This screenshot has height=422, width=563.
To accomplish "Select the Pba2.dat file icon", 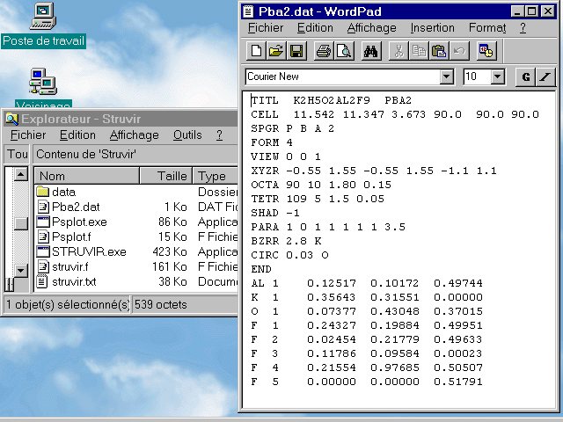I will 43,207.
